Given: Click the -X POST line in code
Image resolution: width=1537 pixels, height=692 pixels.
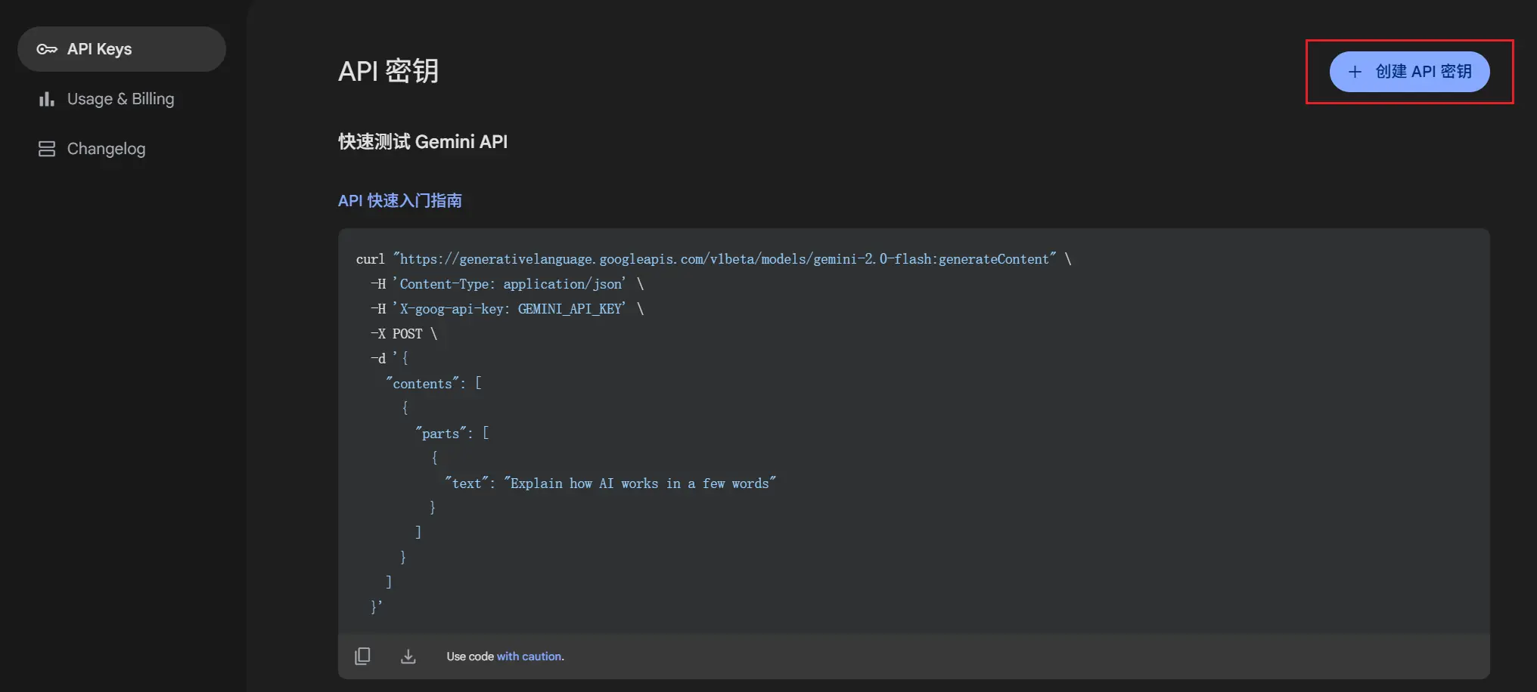Looking at the screenshot, I should (x=404, y=334).
